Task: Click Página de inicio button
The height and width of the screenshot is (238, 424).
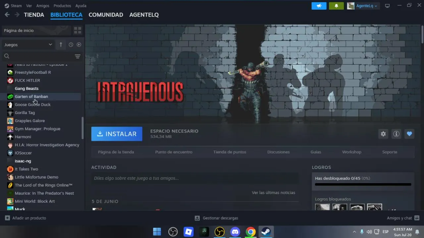Action: [36, 30]
